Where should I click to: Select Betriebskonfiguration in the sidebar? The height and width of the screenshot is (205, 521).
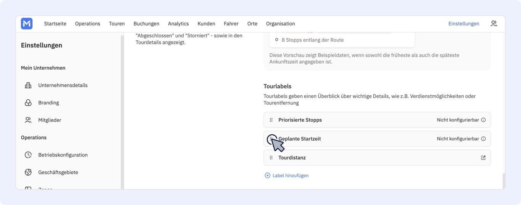coord(63,155)
